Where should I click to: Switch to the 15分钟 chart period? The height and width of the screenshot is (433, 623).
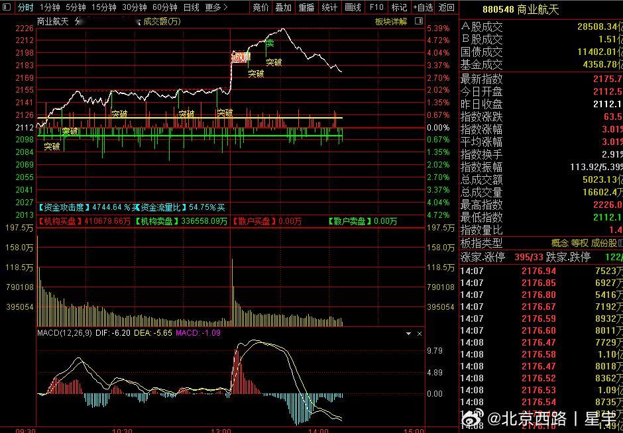[x=103, y=7]
